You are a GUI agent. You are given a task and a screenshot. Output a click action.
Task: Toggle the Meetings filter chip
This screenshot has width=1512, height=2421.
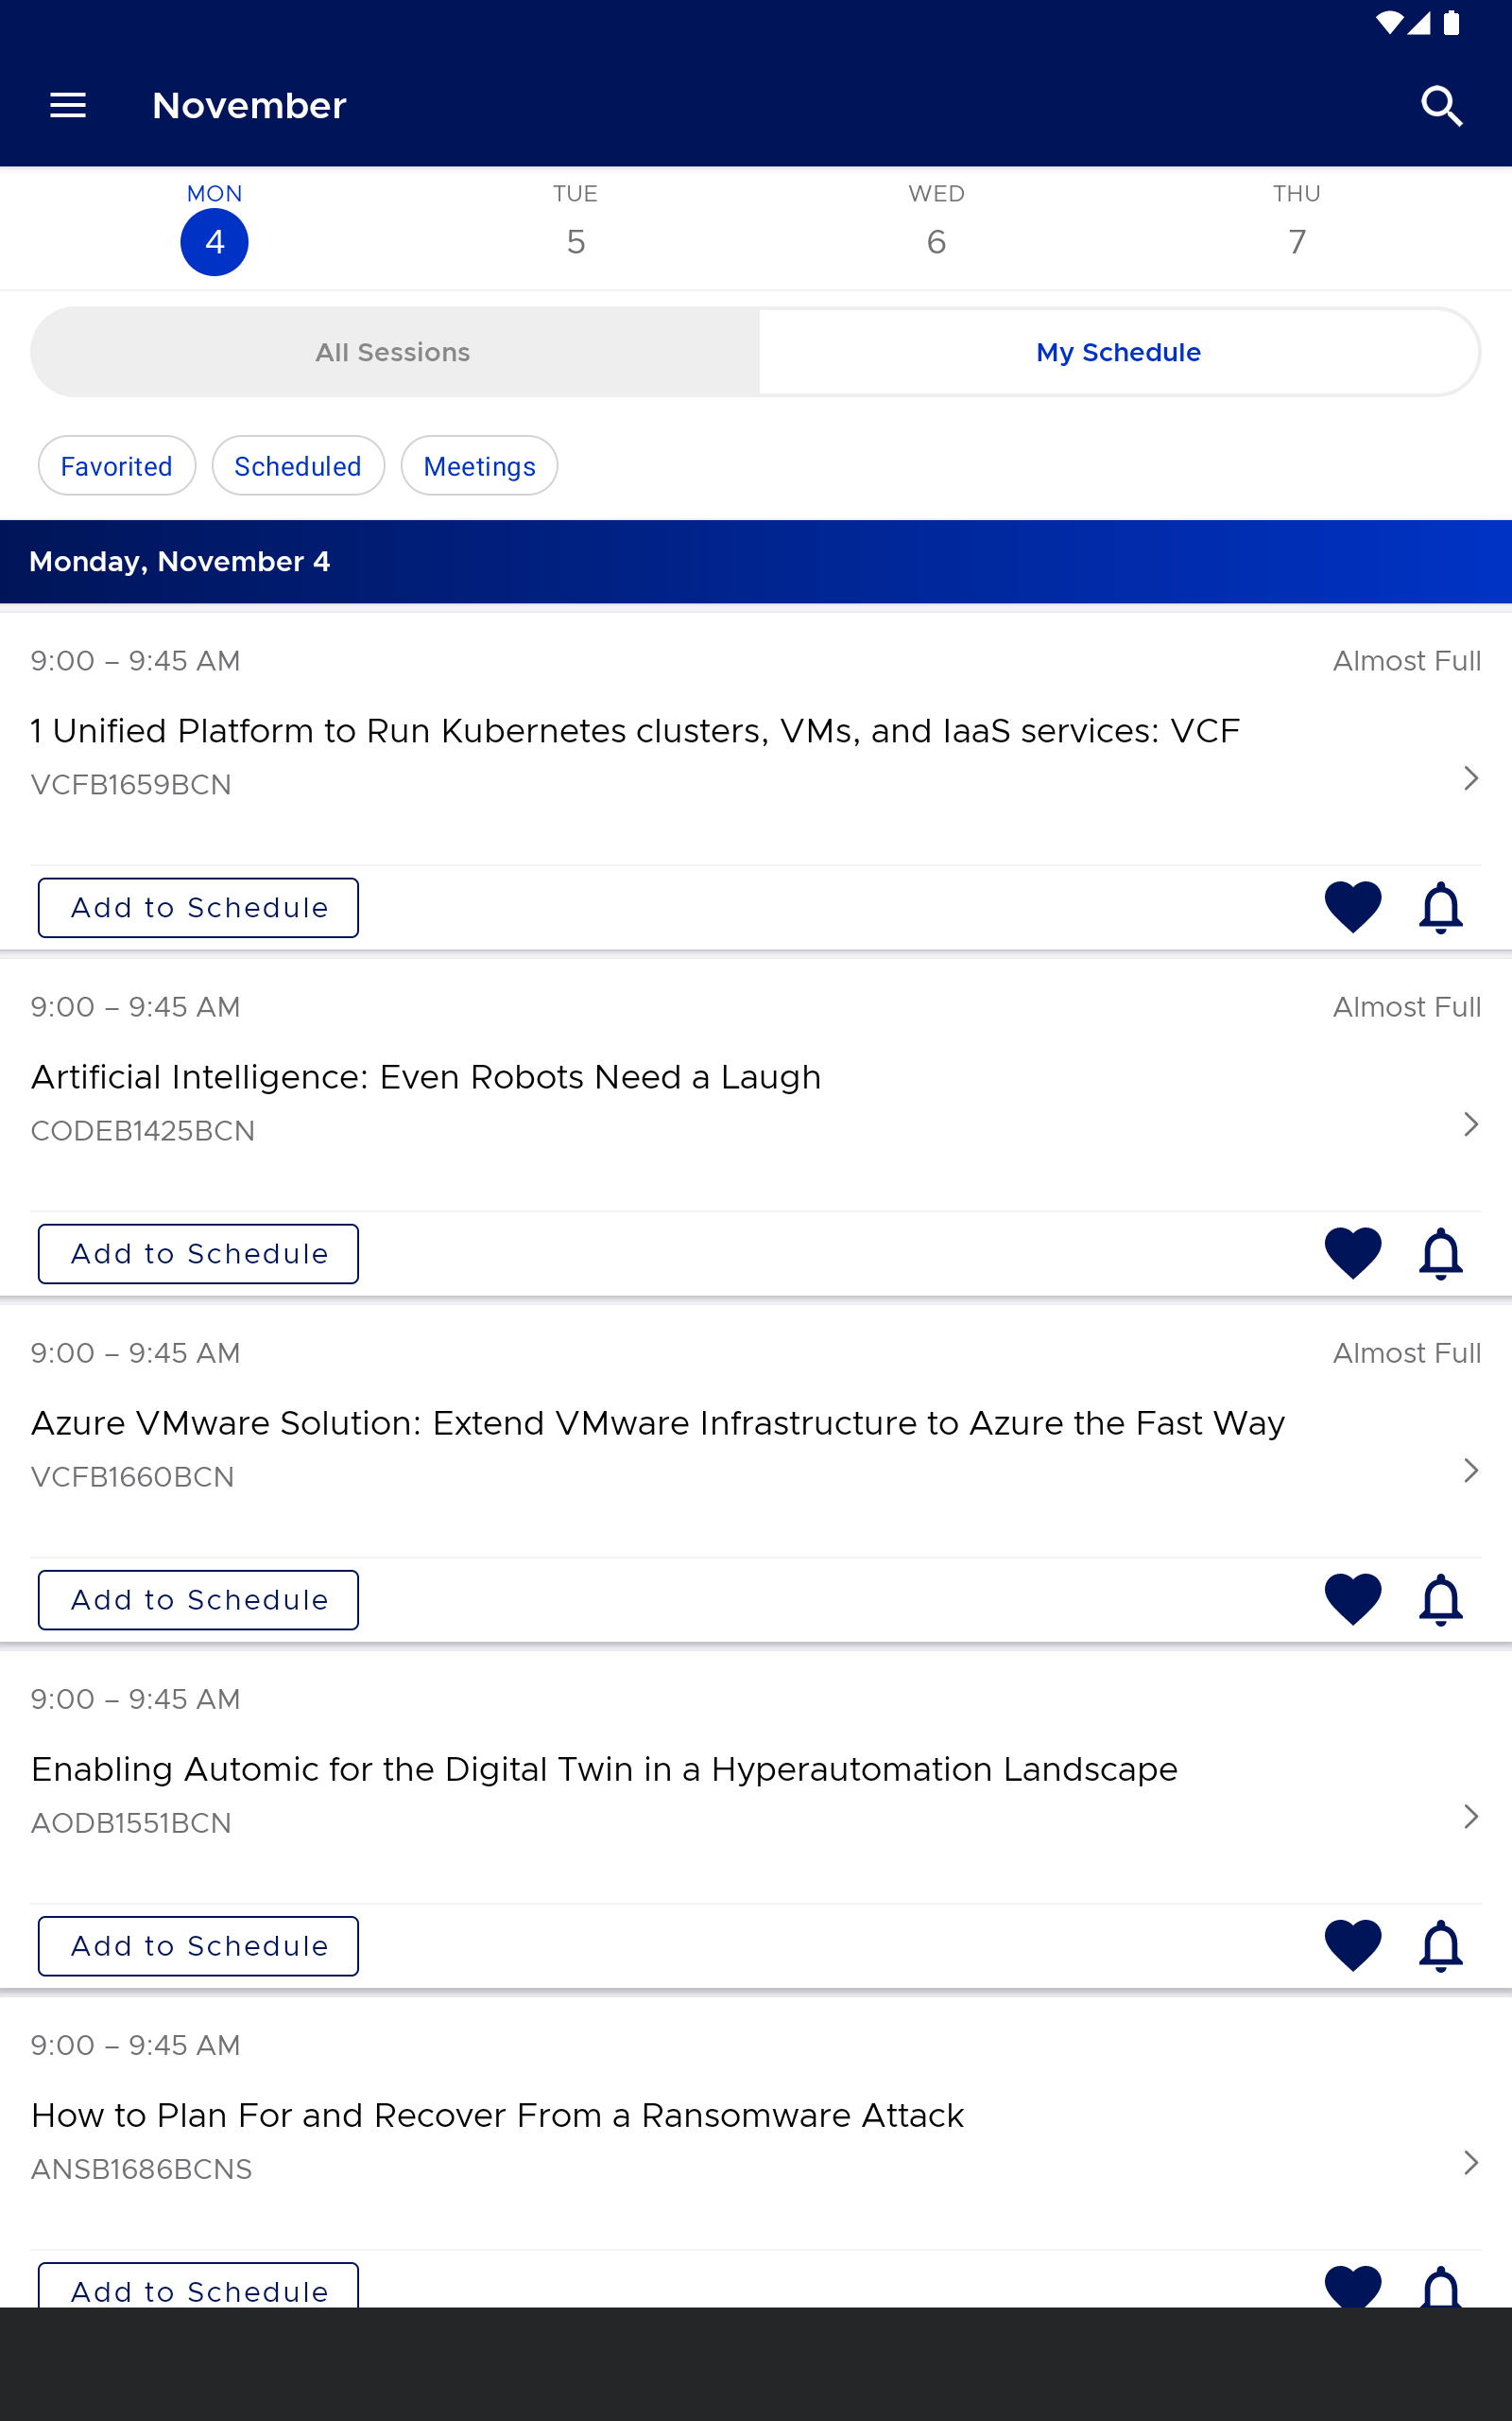click(x=479, y=465)
